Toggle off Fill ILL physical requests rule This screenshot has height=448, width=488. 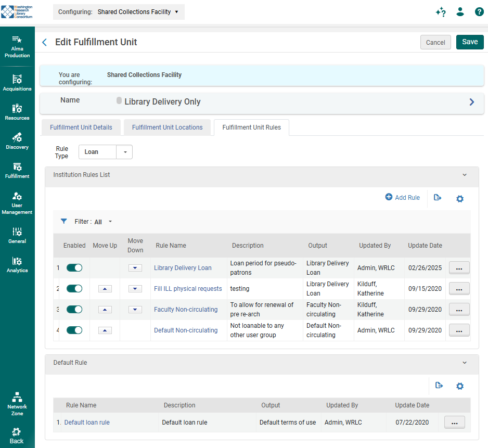[74, 288]
